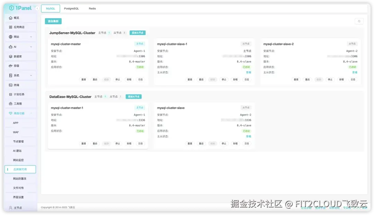374x215 pixels.
Task: Click 卸载 on mysql-cluster-master card
Action: 129,80
